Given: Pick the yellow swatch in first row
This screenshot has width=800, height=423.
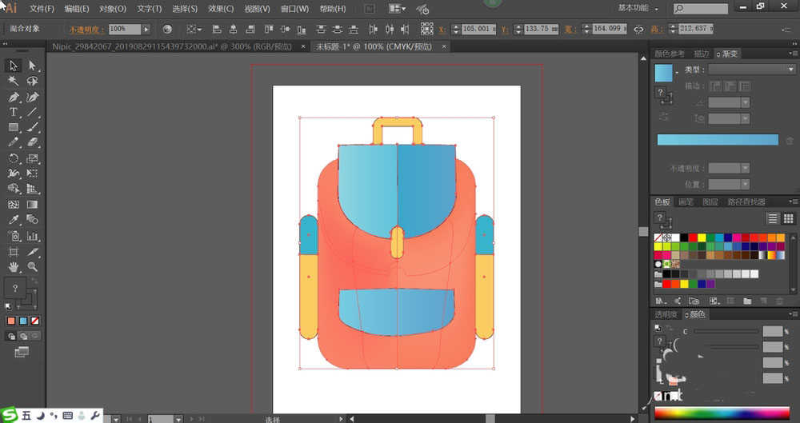Looking at the screenshot, I should point(702,237).
